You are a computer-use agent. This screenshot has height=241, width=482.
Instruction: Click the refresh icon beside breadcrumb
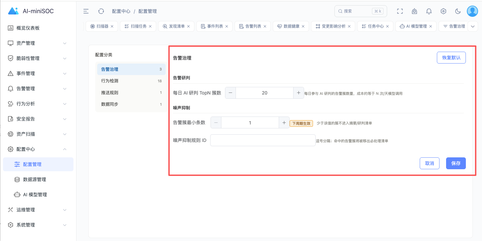click(x=101, y=11)
